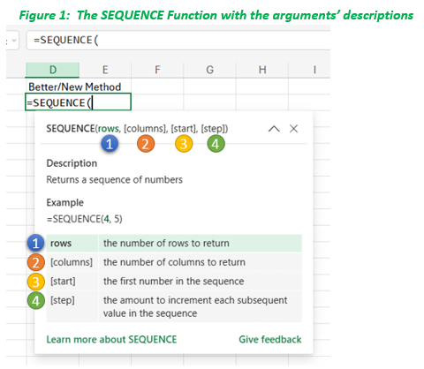Click the blue 1 badge under the syntax
424x369 pixels.
coord(110,144)
